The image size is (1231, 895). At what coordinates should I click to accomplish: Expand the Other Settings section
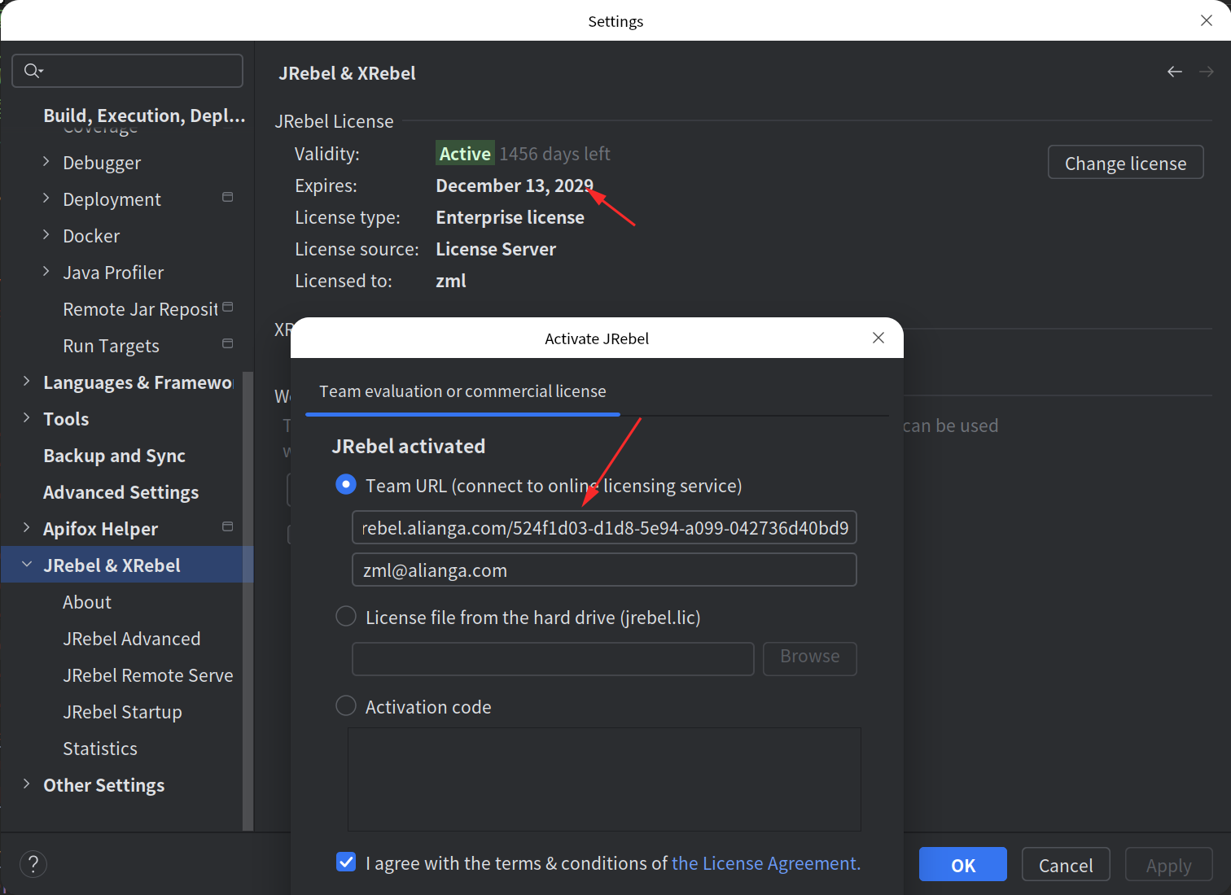[27, 784]
